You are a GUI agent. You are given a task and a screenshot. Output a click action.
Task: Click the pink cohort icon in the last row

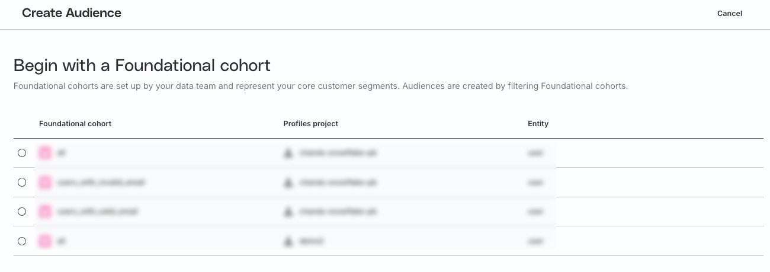[45, 241]
